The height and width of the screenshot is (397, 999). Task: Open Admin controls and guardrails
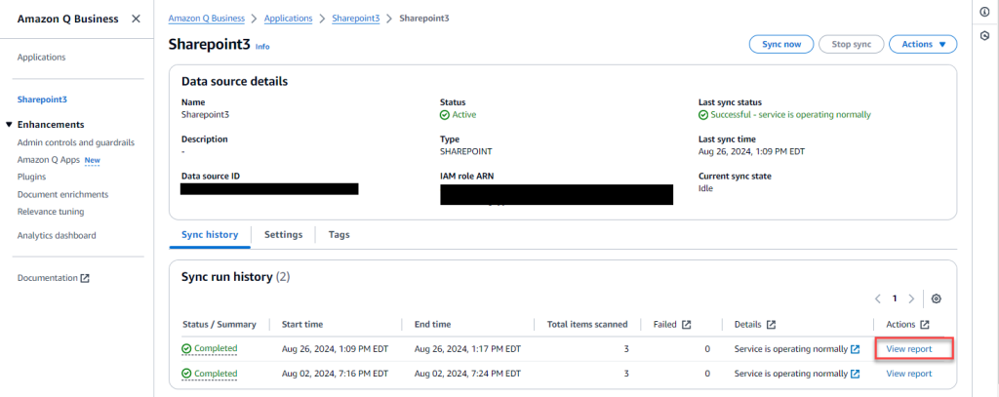click(x=76, y=142)
